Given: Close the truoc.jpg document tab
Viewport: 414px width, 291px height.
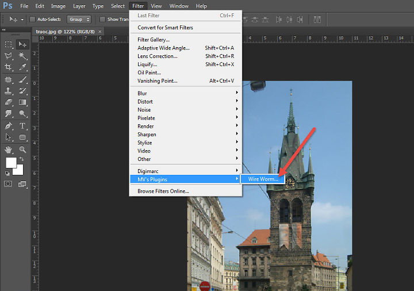Looking at the screenshot, I should [100, 32].
